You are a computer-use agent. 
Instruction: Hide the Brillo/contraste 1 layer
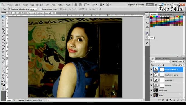(x=151, y=69)
